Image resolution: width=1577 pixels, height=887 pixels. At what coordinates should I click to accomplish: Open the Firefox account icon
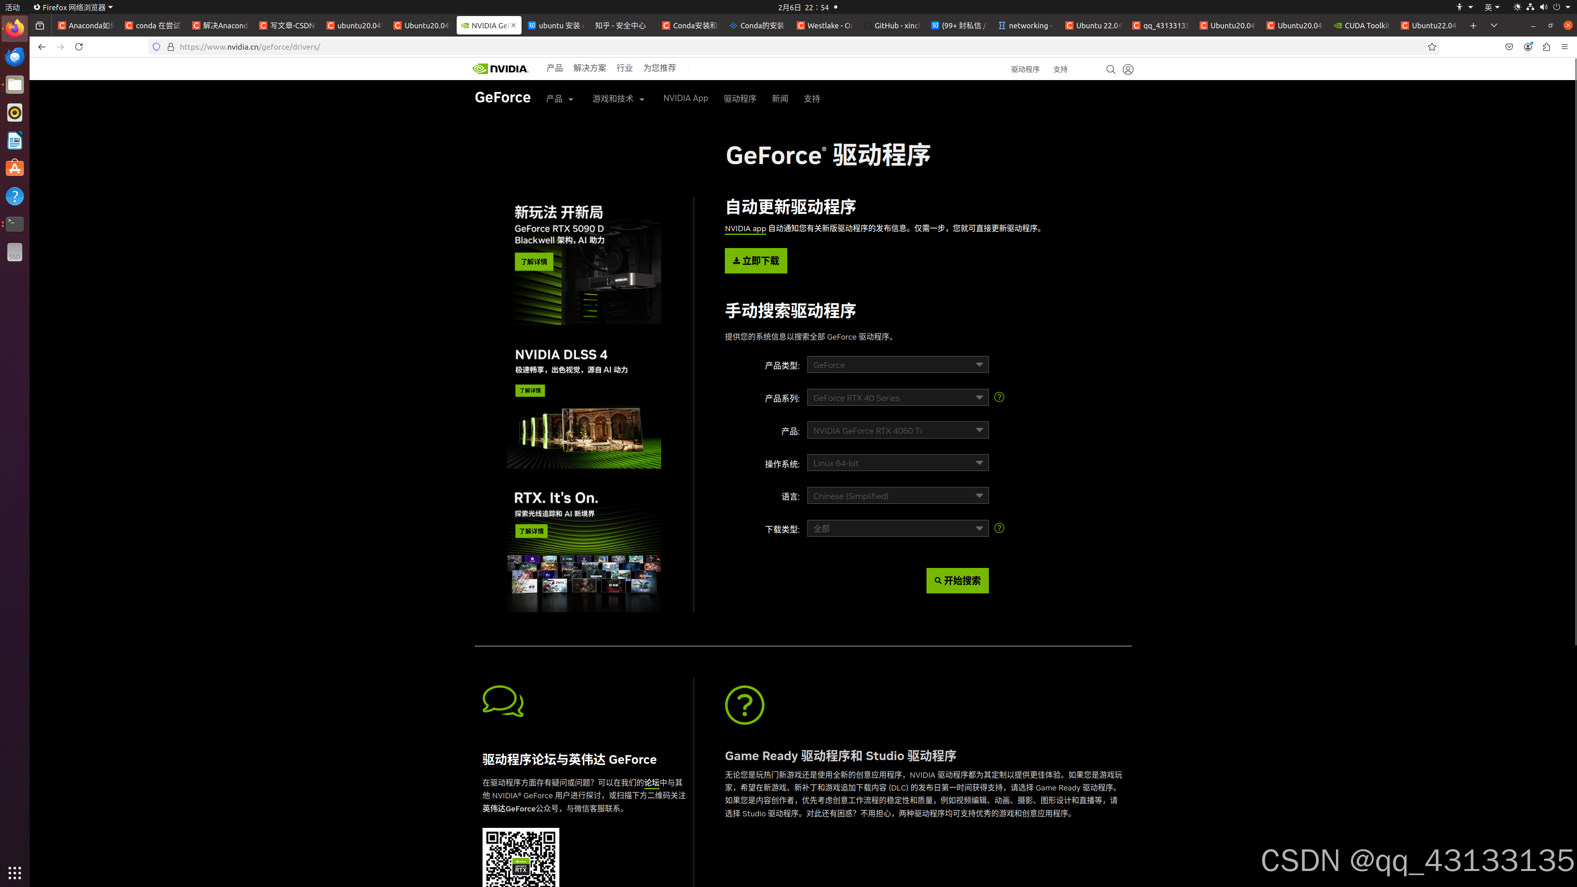click(1528, 46)
